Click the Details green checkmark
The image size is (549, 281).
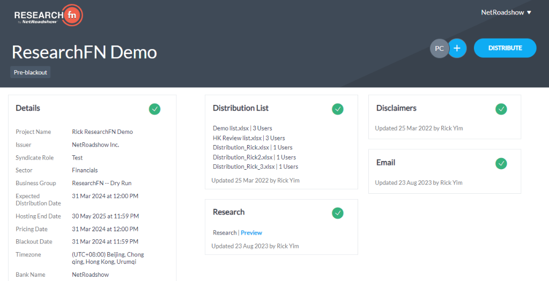154,109
